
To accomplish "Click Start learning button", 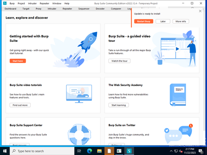I will (x=119, y=105).
